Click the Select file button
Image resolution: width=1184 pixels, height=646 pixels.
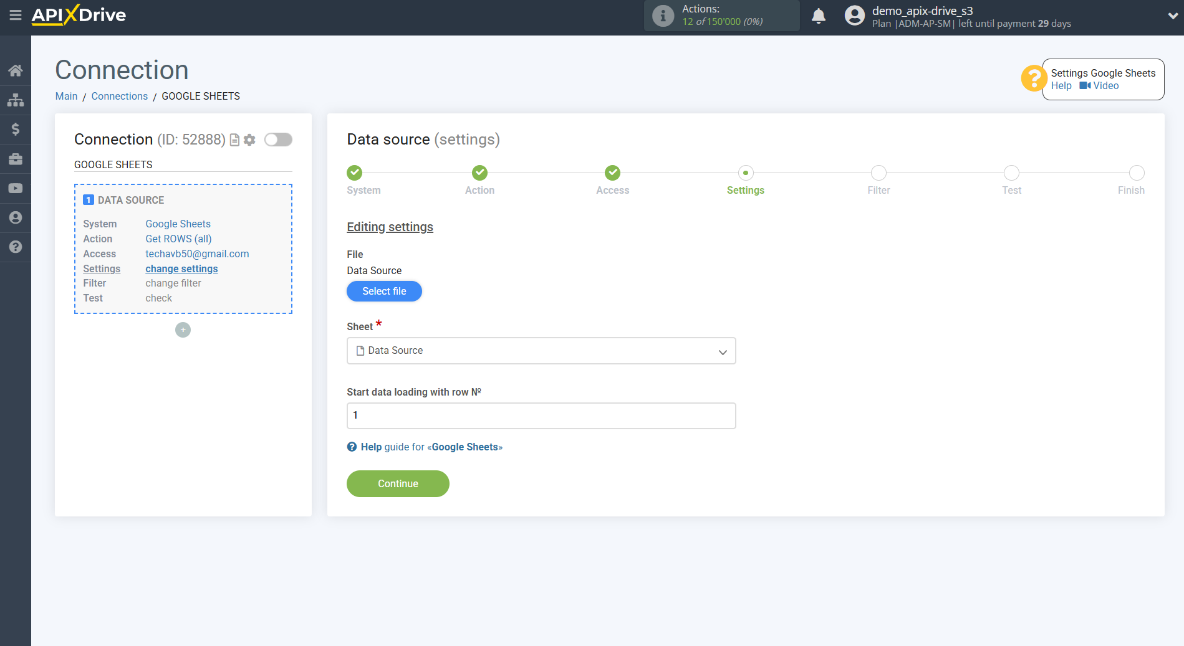[384, 291]
